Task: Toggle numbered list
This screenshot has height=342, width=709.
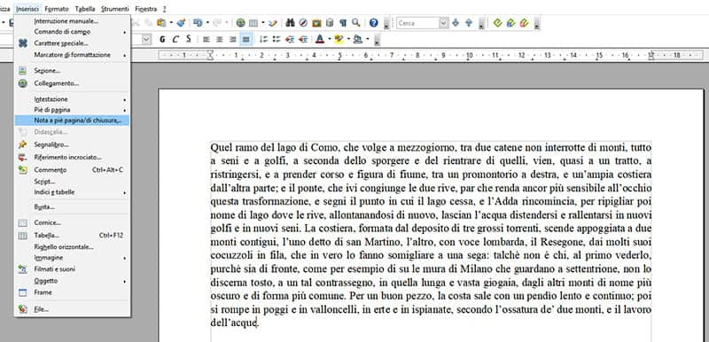Action: [263, 39]
